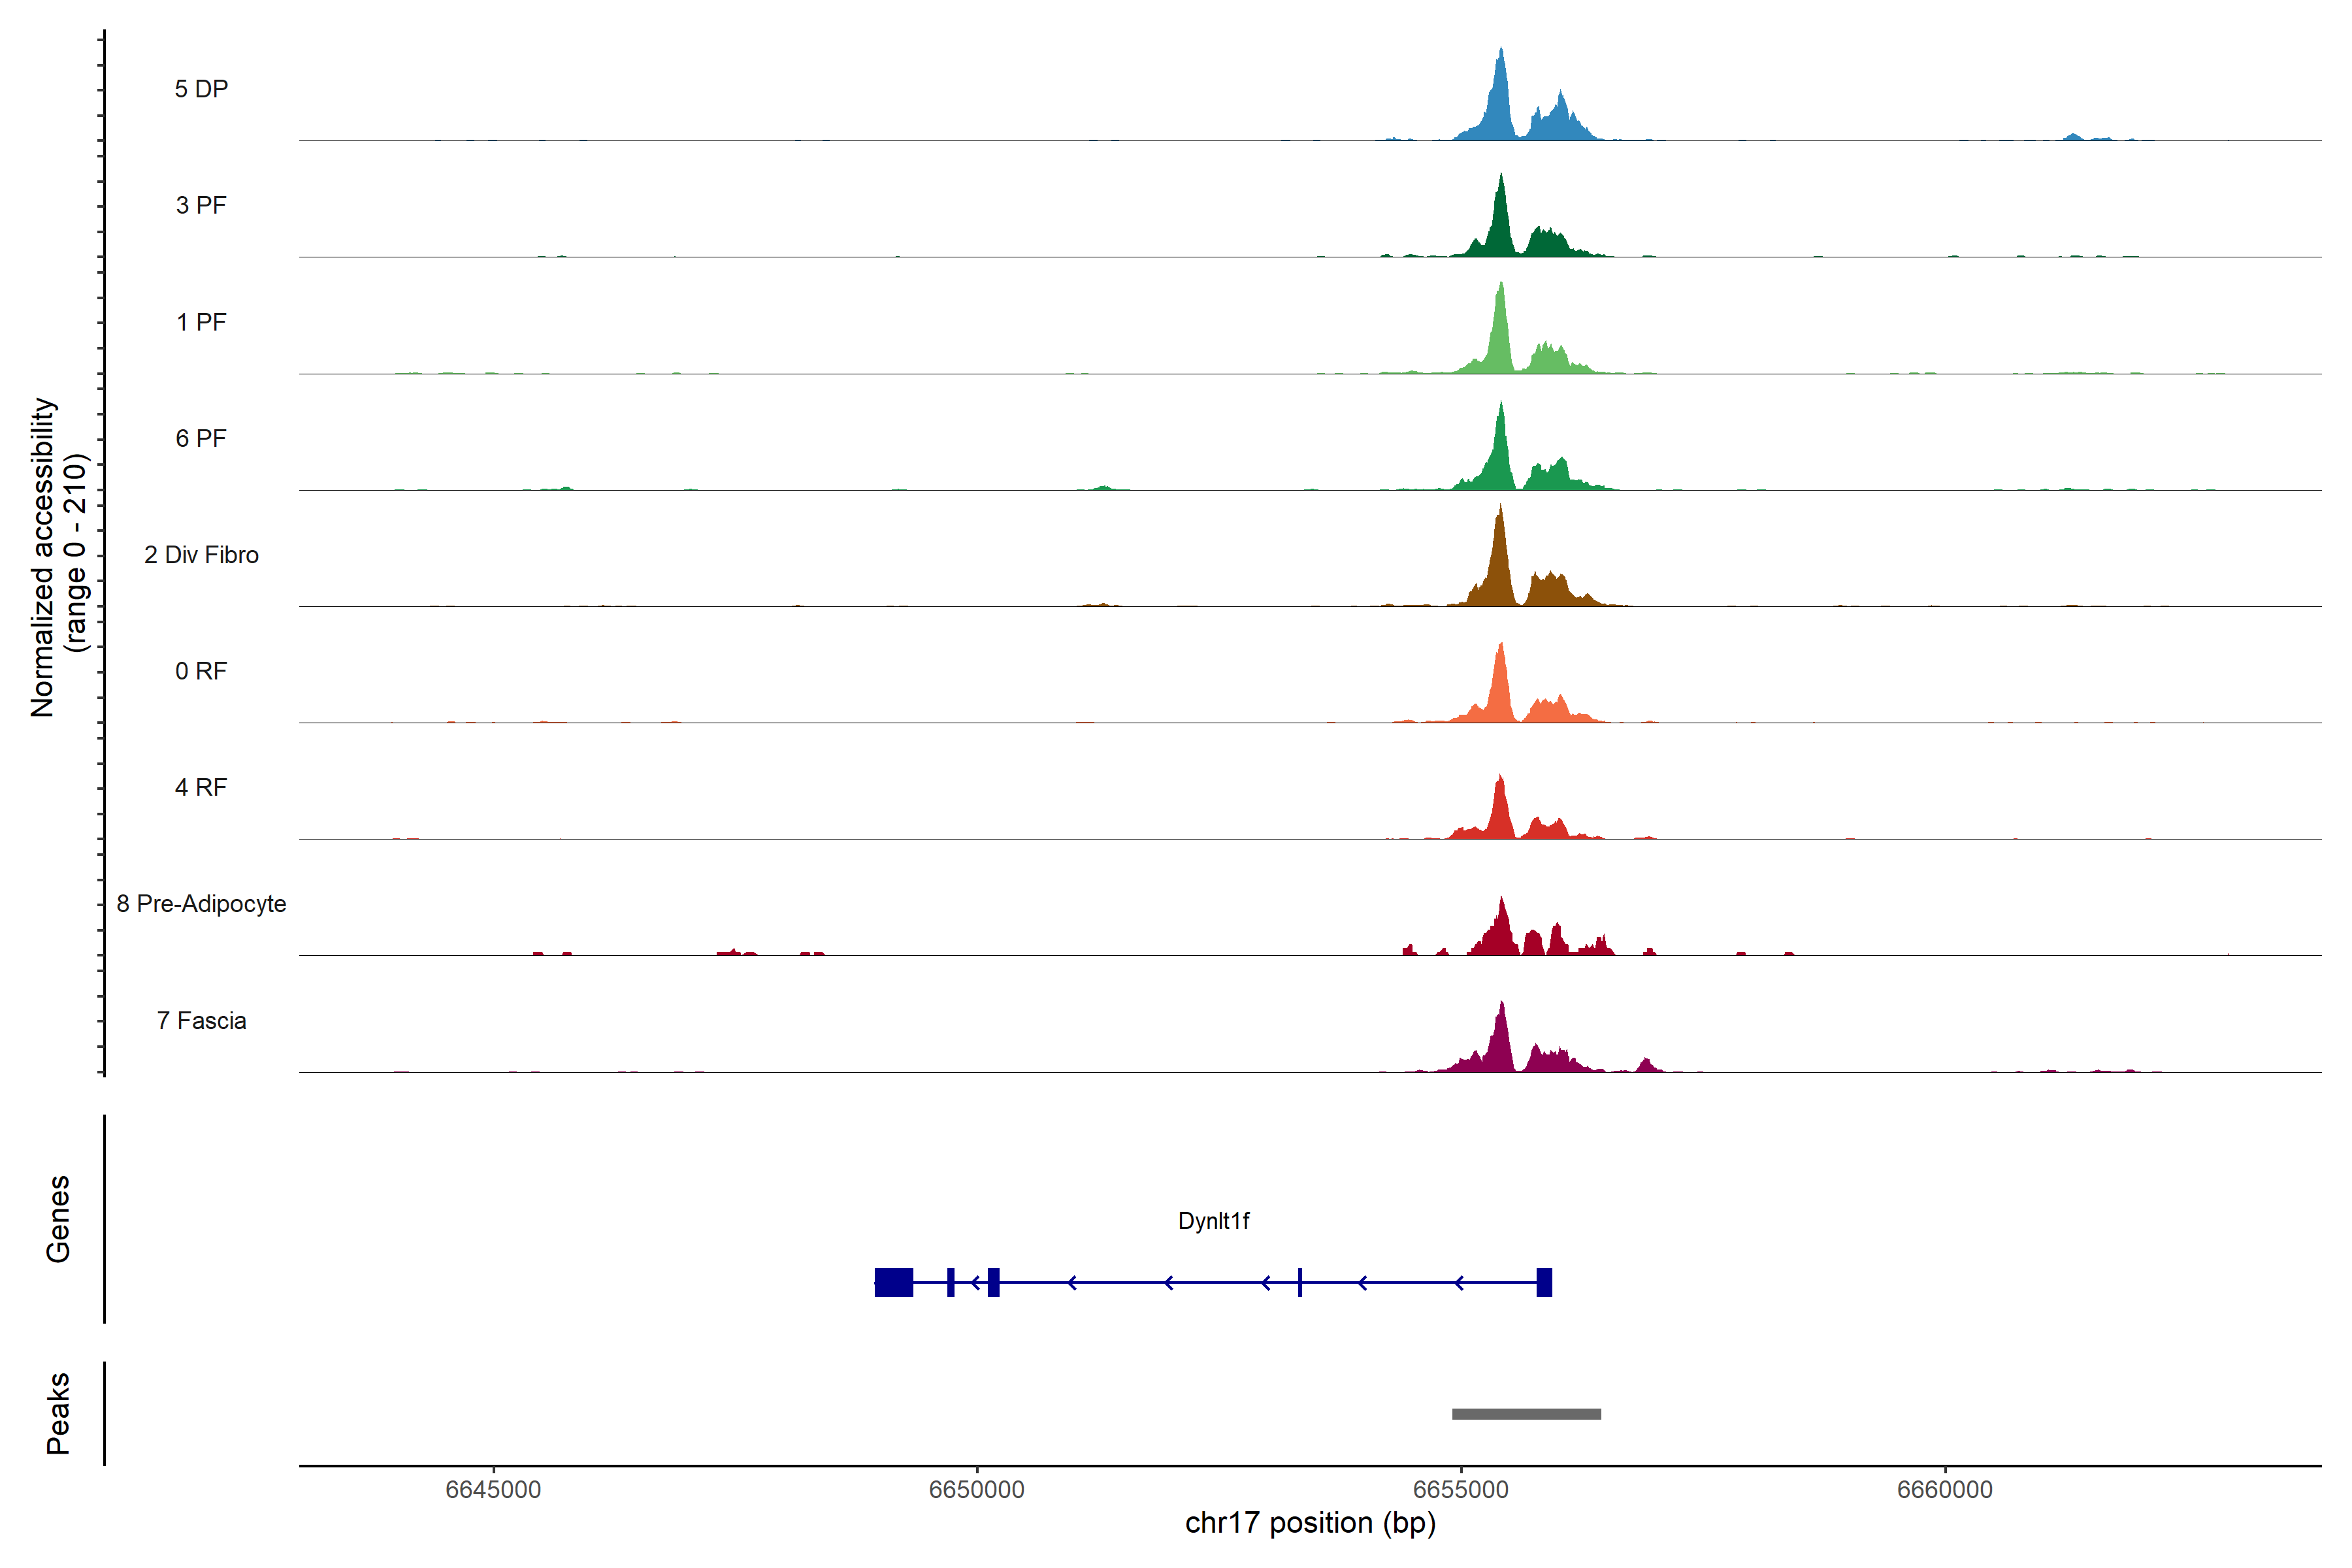Screen dimensions: 2352x1568
Task: Click the 3 PF track label
Action: (x=201, y=205)
